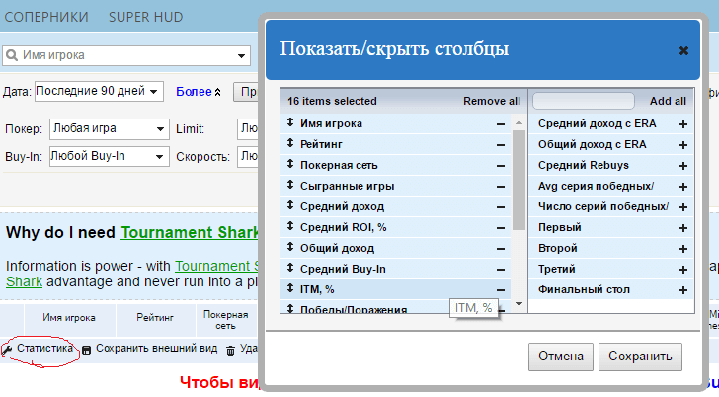
Task: Switch to the 'SUPER HUD' tab
Action: pos(146,17)
